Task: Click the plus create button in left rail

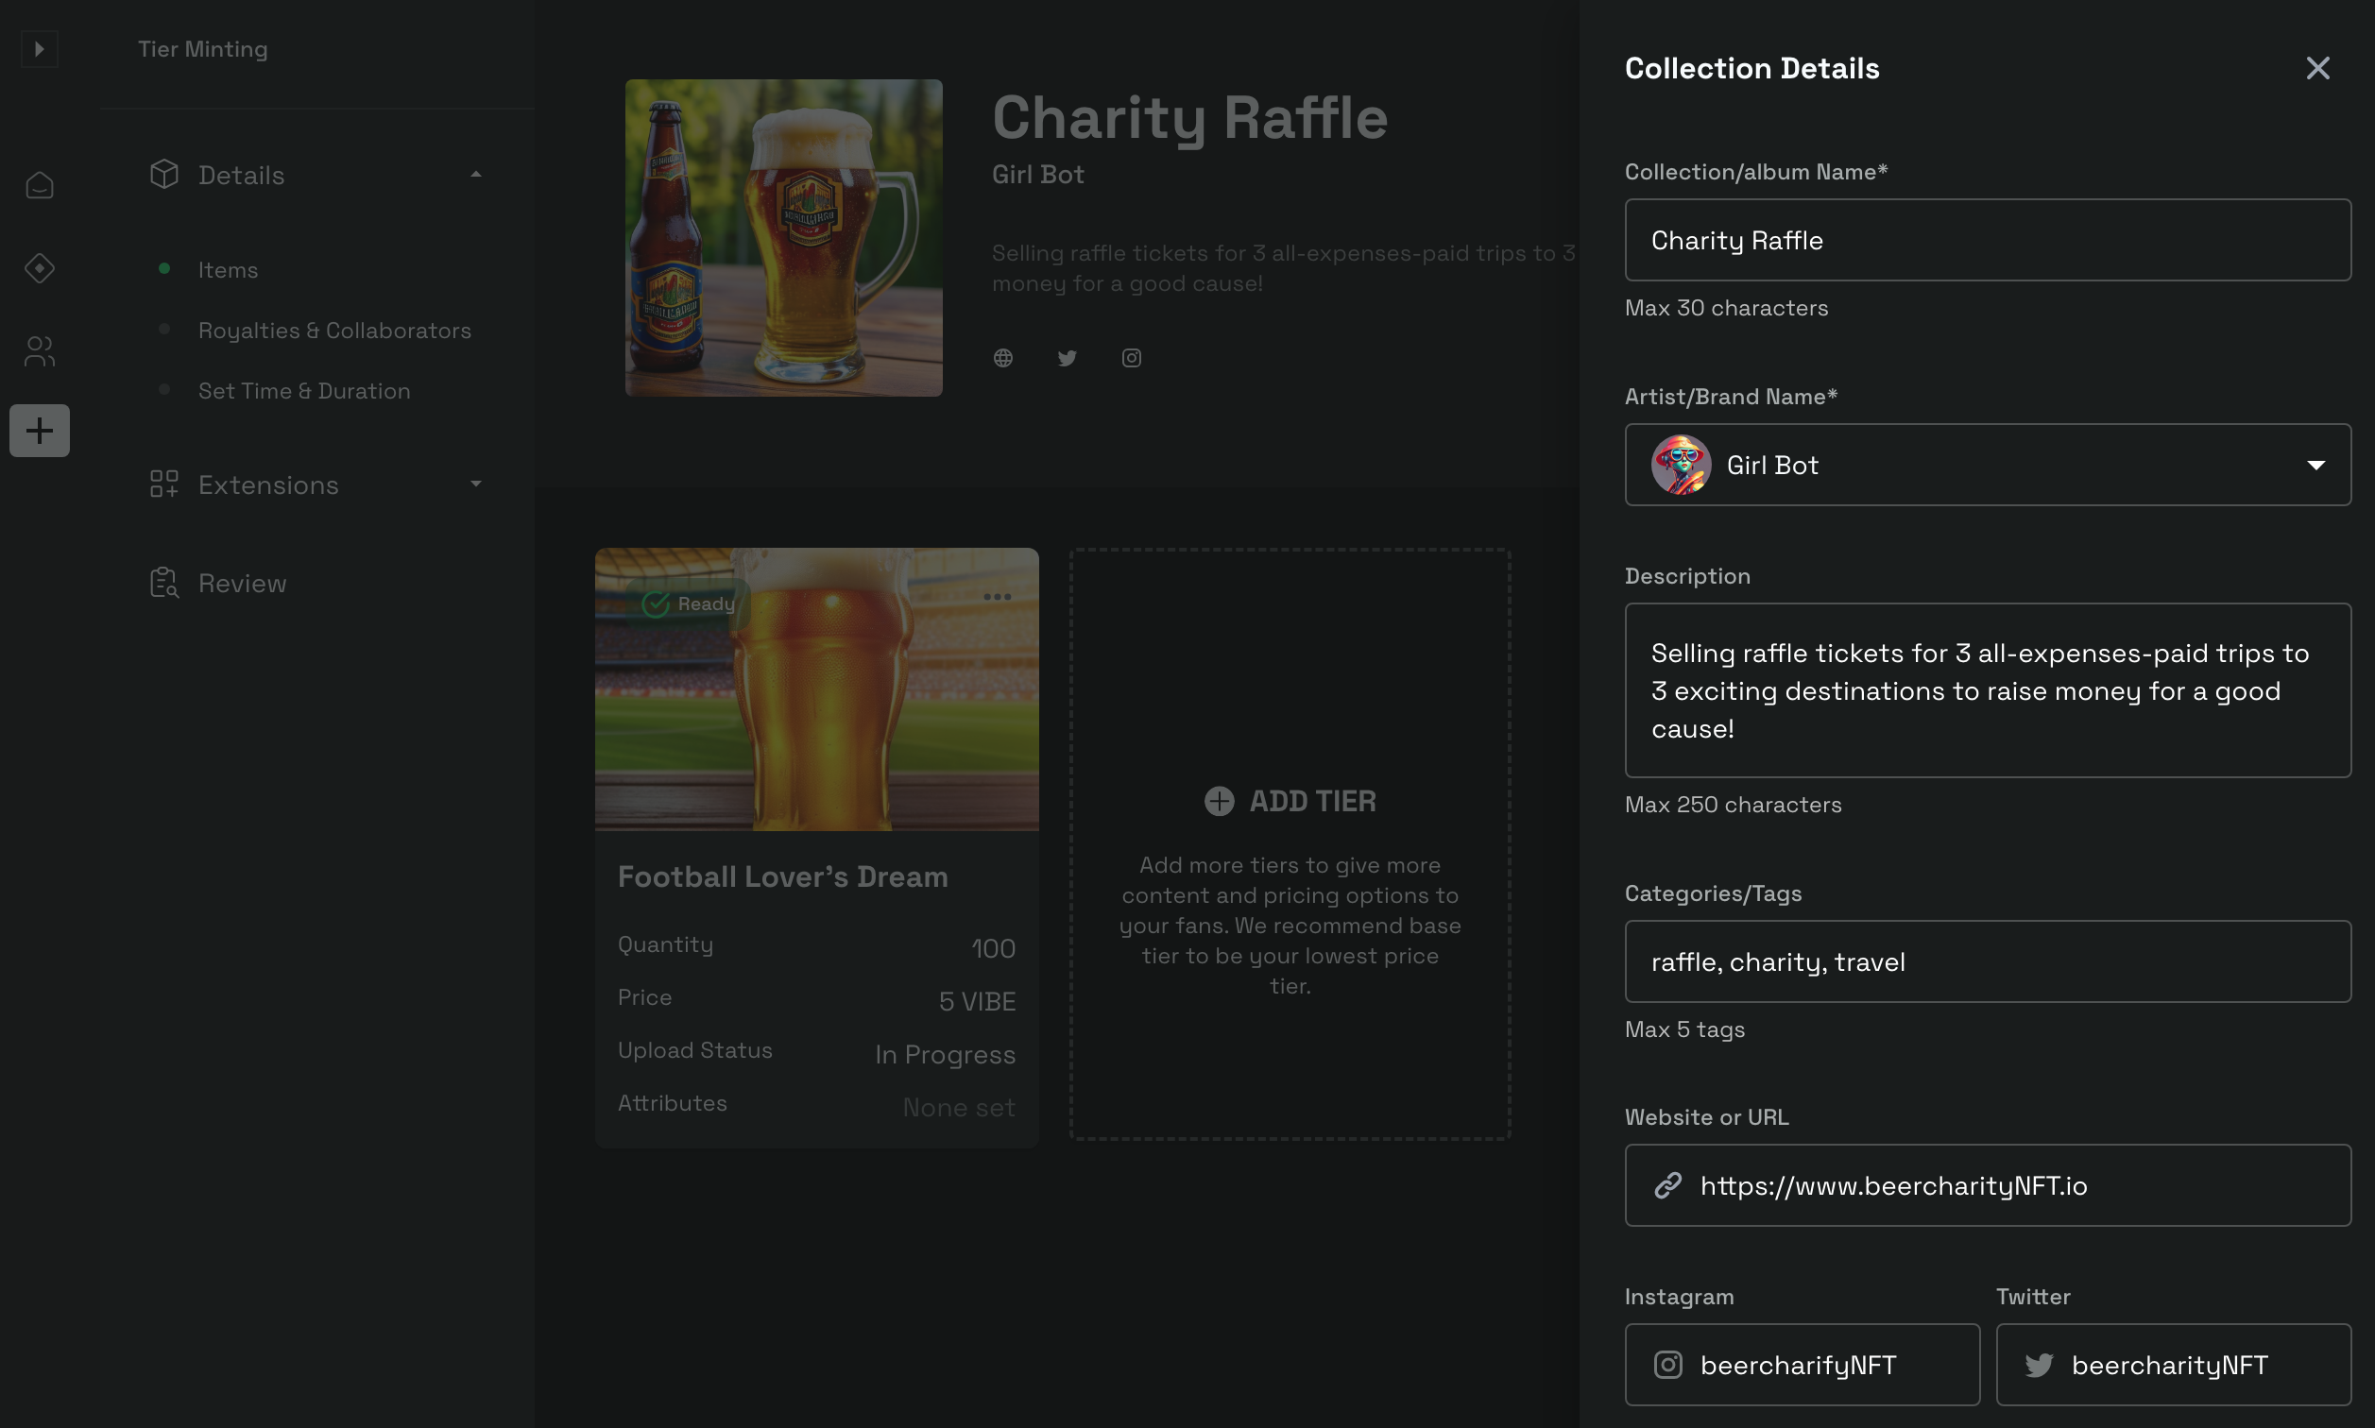Action: (40, 430)
